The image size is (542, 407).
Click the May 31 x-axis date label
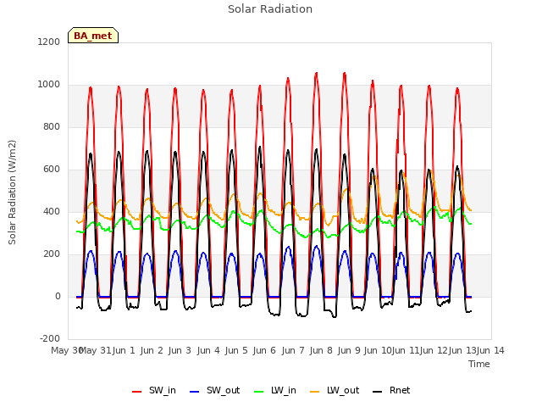(96, 350)
